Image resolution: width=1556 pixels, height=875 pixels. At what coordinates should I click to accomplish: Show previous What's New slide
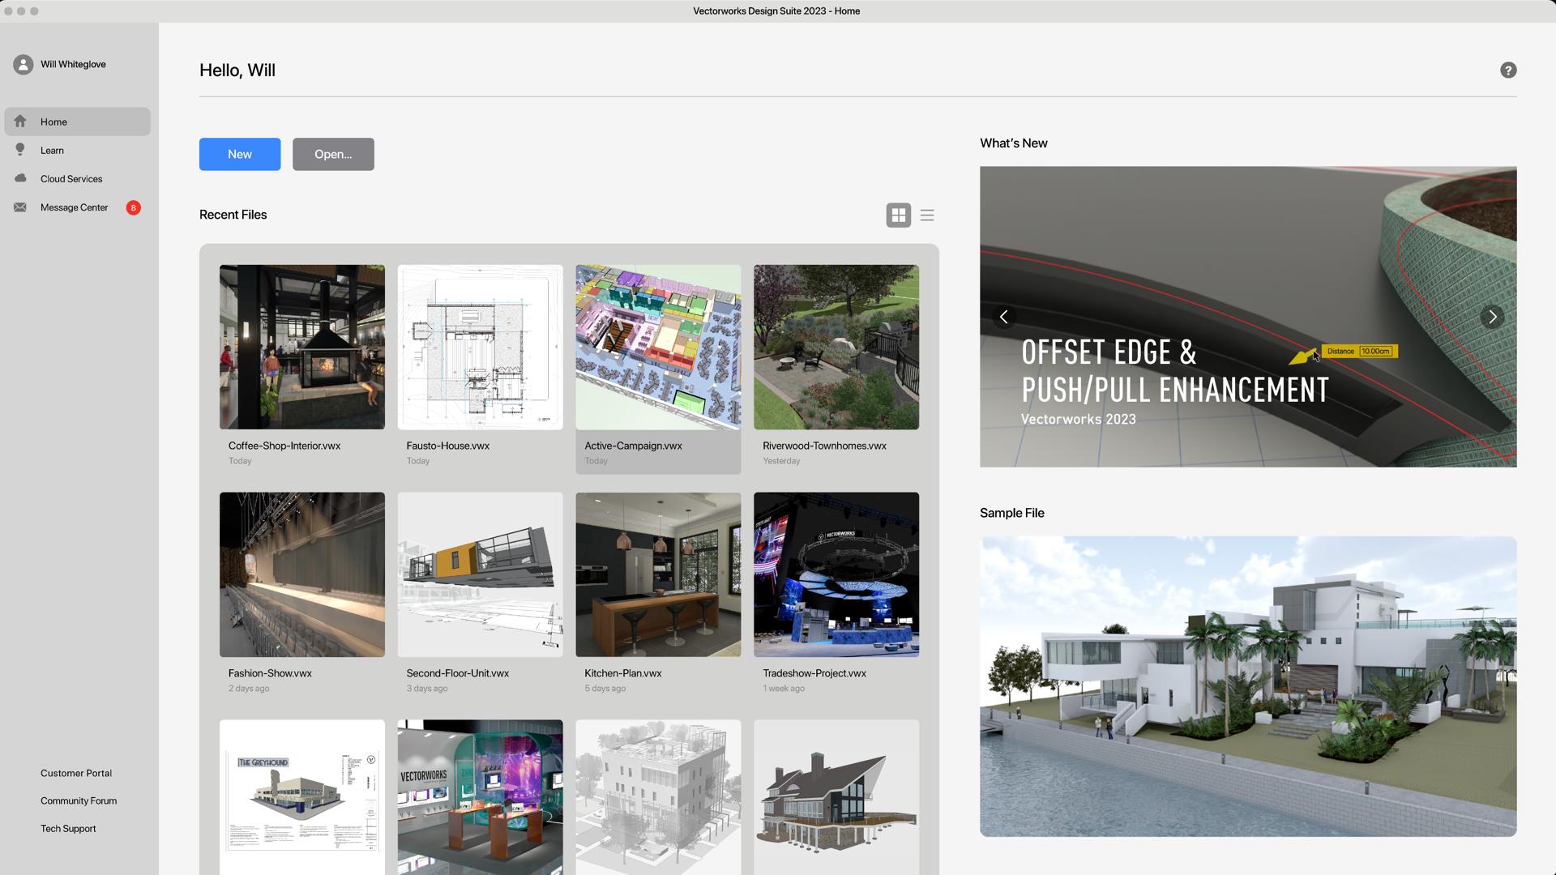pyautogui.click(x=1004, y=317)
